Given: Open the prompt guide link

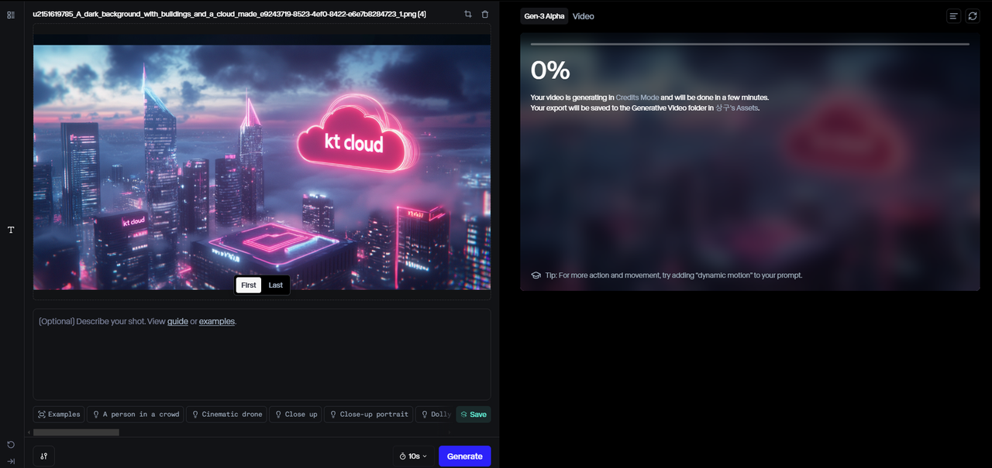Looking at the screenshot, I should [x=177, y=321].
